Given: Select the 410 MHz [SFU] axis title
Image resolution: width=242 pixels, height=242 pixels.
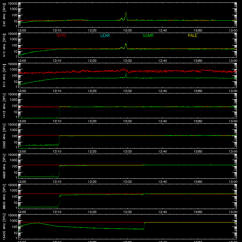Looking at the screenshot, I should (4, 45).
